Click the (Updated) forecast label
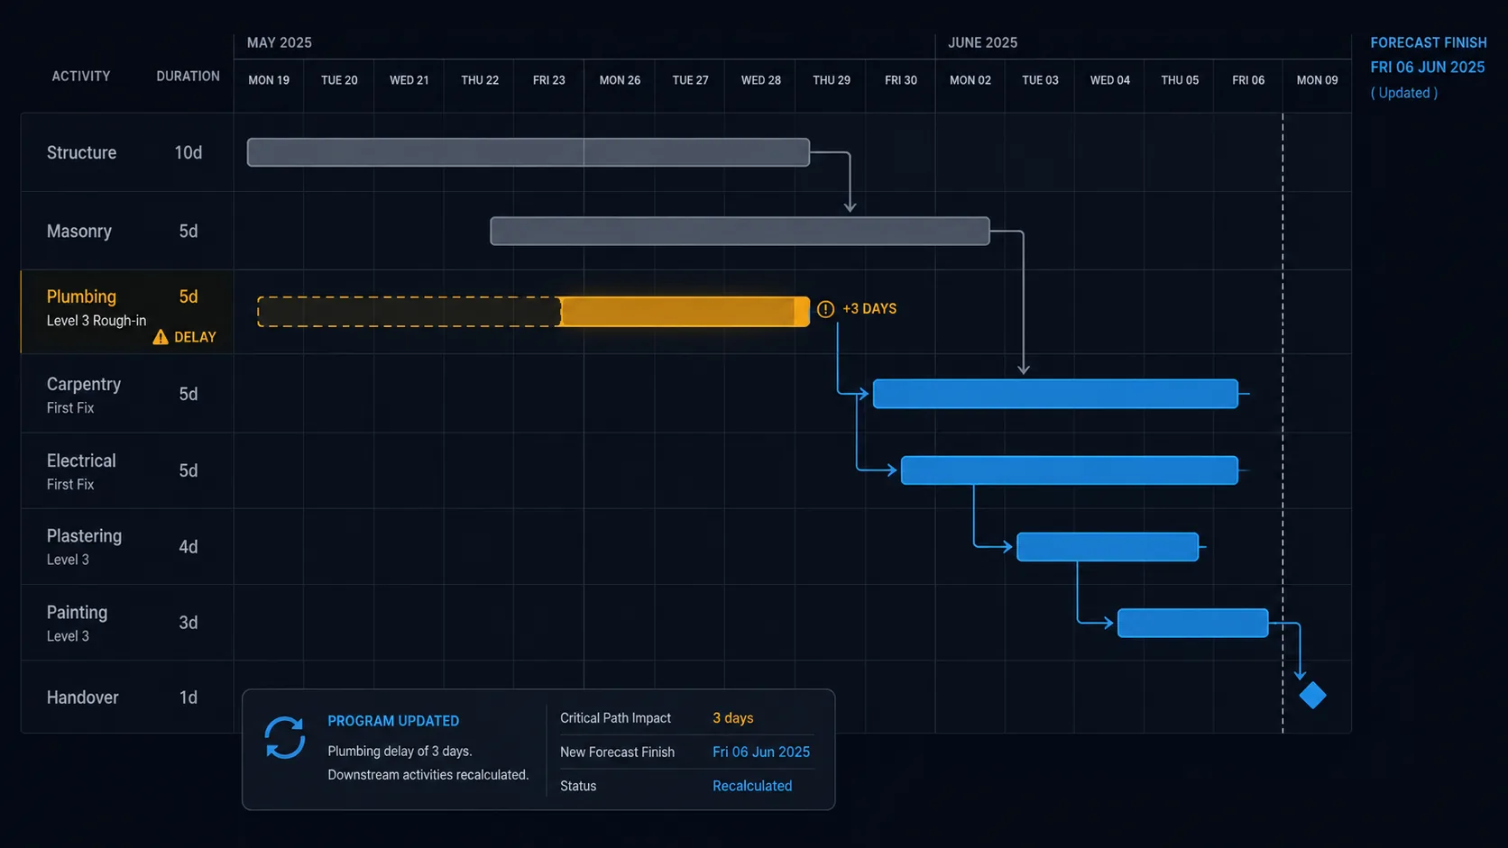 click(x=1404, y=93)
